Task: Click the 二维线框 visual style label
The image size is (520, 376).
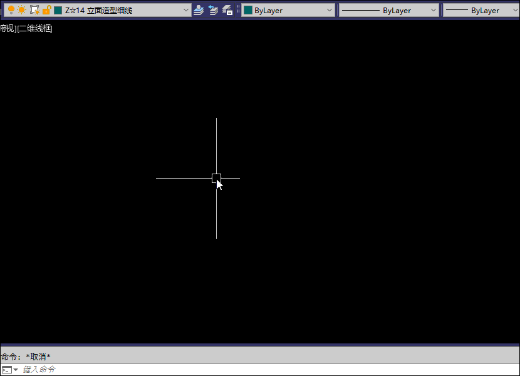Action: tap(35, 28)
